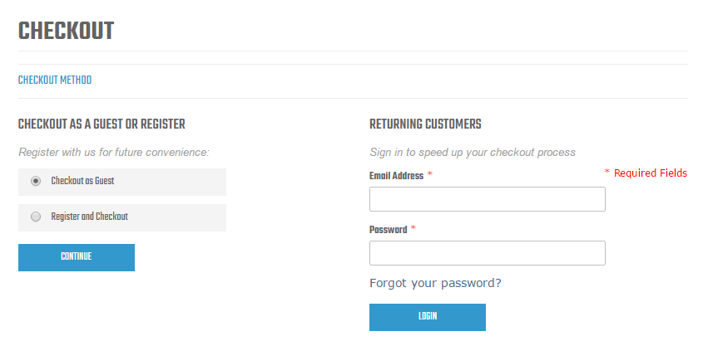Select the Checkout as Guest radio button
This screenshot has width=708, height=346.
pyautogui.click(x=36, y=181)
